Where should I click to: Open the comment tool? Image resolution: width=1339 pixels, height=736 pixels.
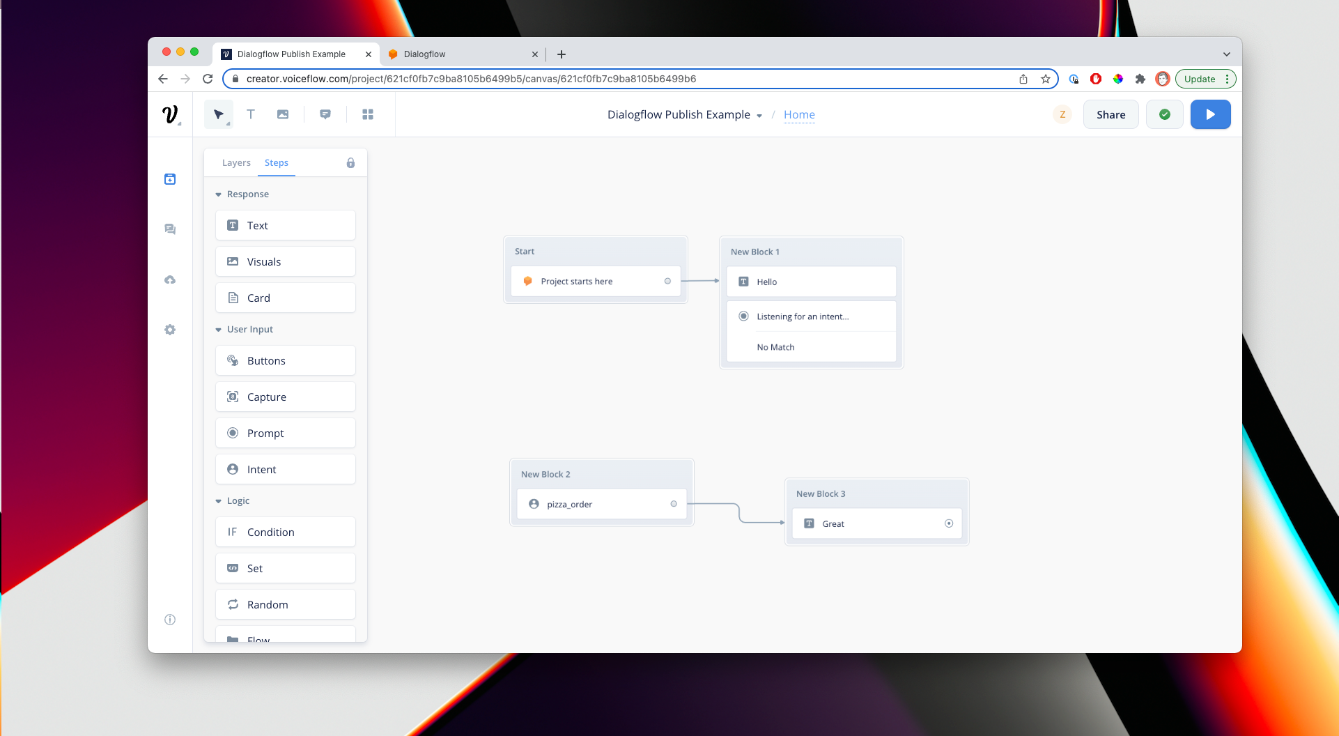coord(325,114)
